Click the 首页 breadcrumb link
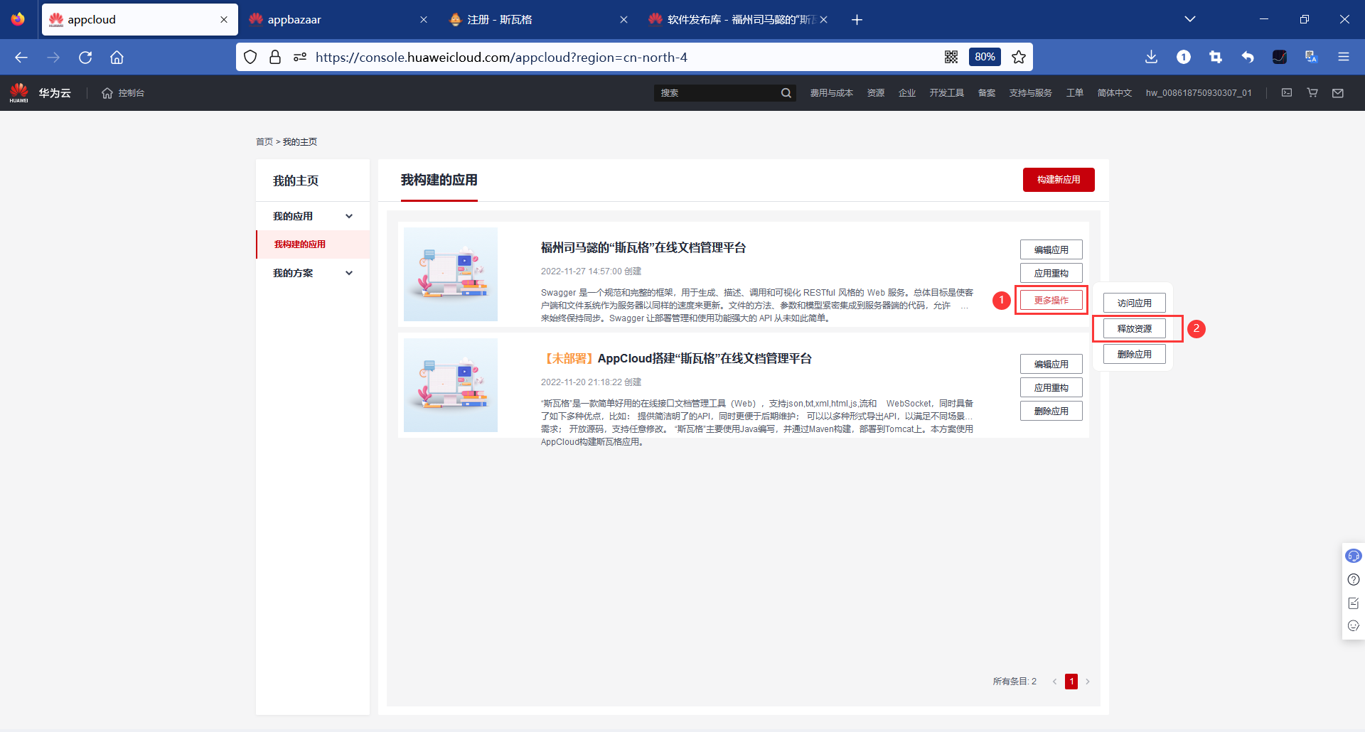1365x732 pixels. click(264, 142)
